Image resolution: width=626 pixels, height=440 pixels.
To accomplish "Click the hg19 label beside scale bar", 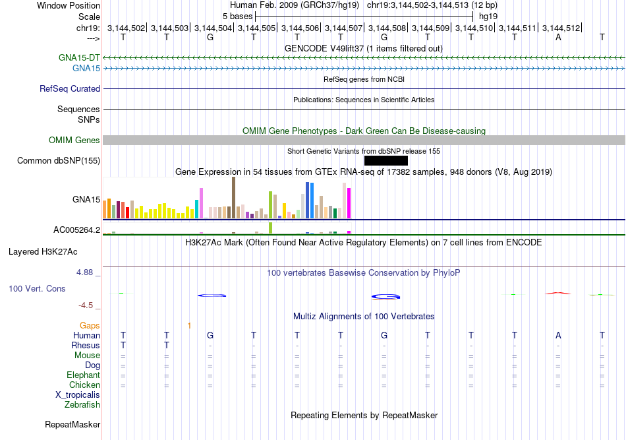I will [488, 16].
